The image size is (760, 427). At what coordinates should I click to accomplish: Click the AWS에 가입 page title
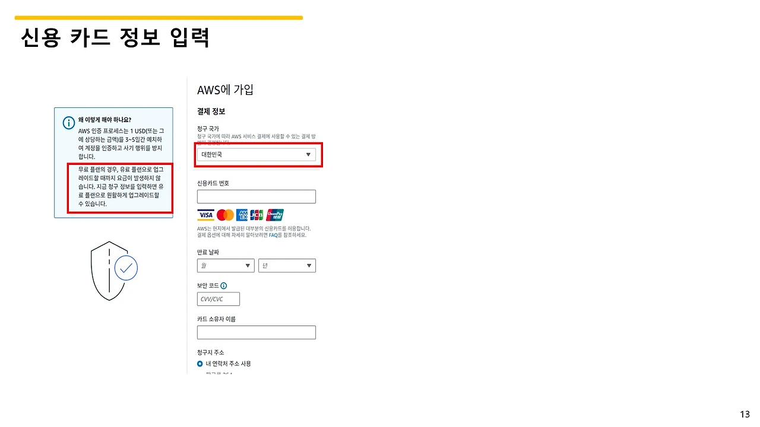click(225, 90)
